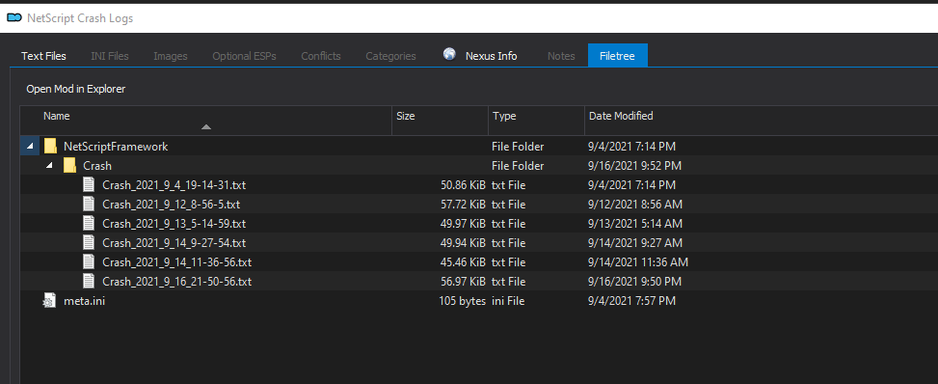This screenshot has width=938, height=384.
Task: Click the 56.97 KiB size value
Action: [463, 281]
